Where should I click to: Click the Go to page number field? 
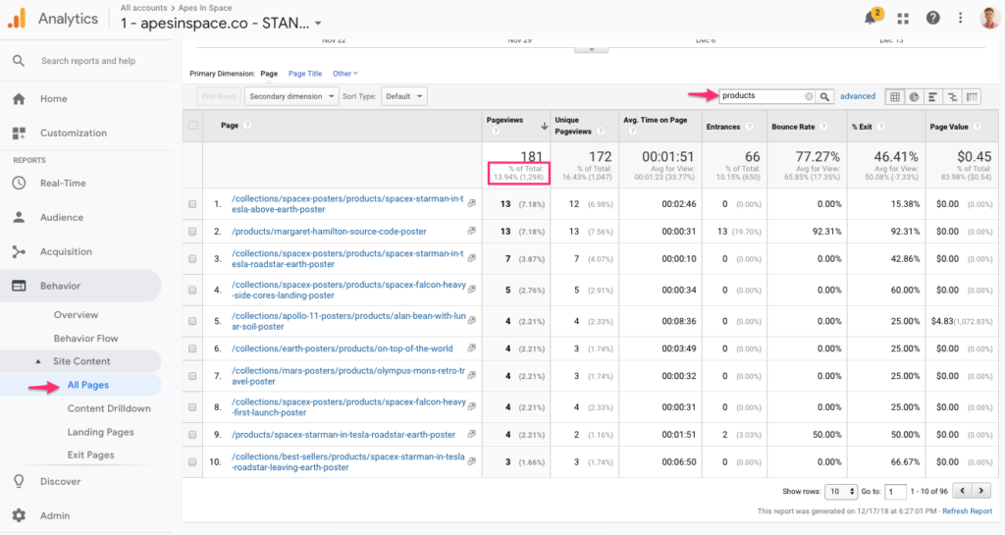click(x=895, y=492)
